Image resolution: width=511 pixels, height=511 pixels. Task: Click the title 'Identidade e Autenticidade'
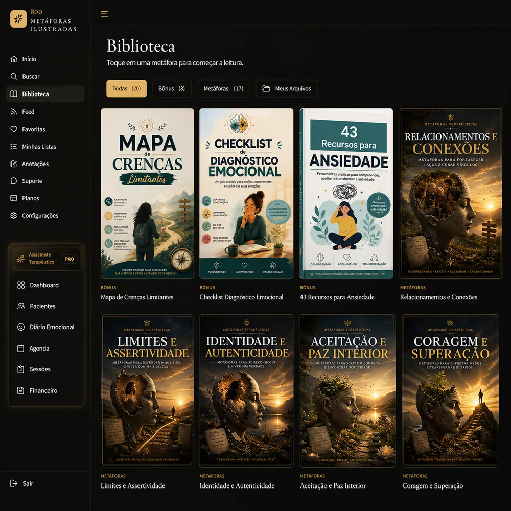[237, 486]
